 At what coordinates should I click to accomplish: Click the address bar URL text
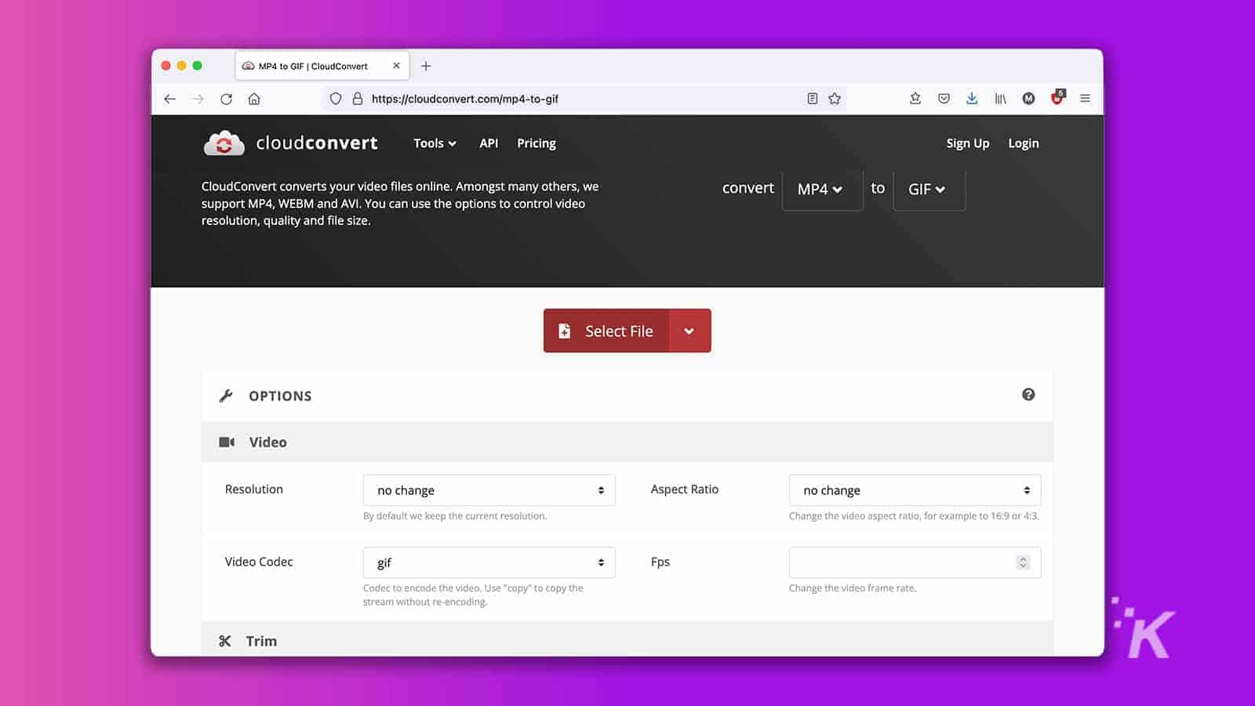pos(465,99)
